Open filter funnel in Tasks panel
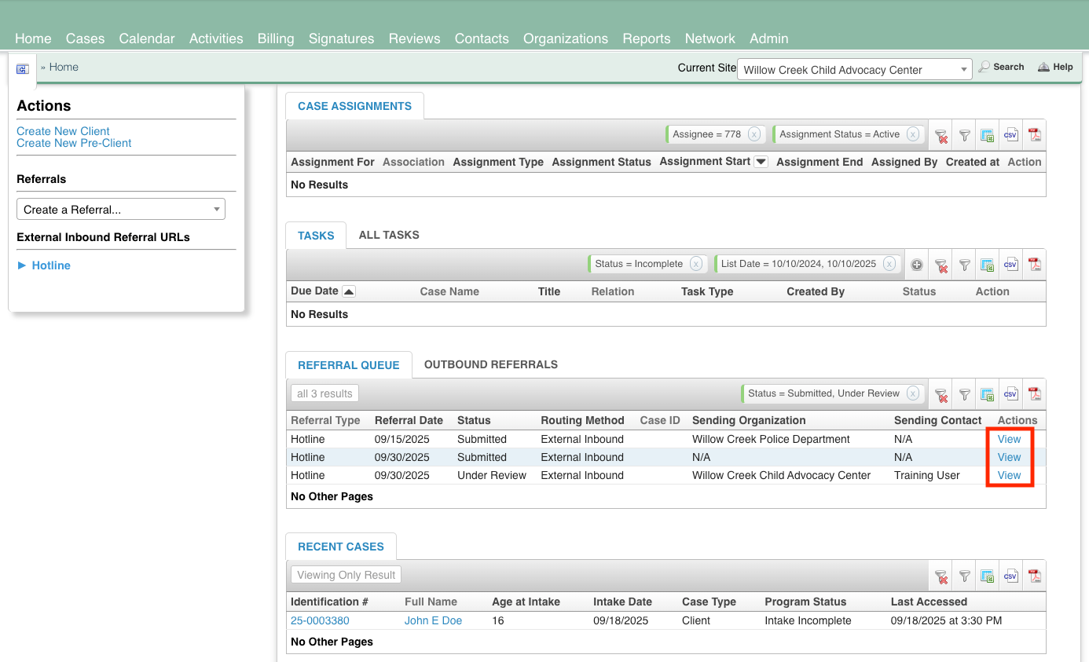Screen dimensions: 1089x662 (x=964, y=265)
